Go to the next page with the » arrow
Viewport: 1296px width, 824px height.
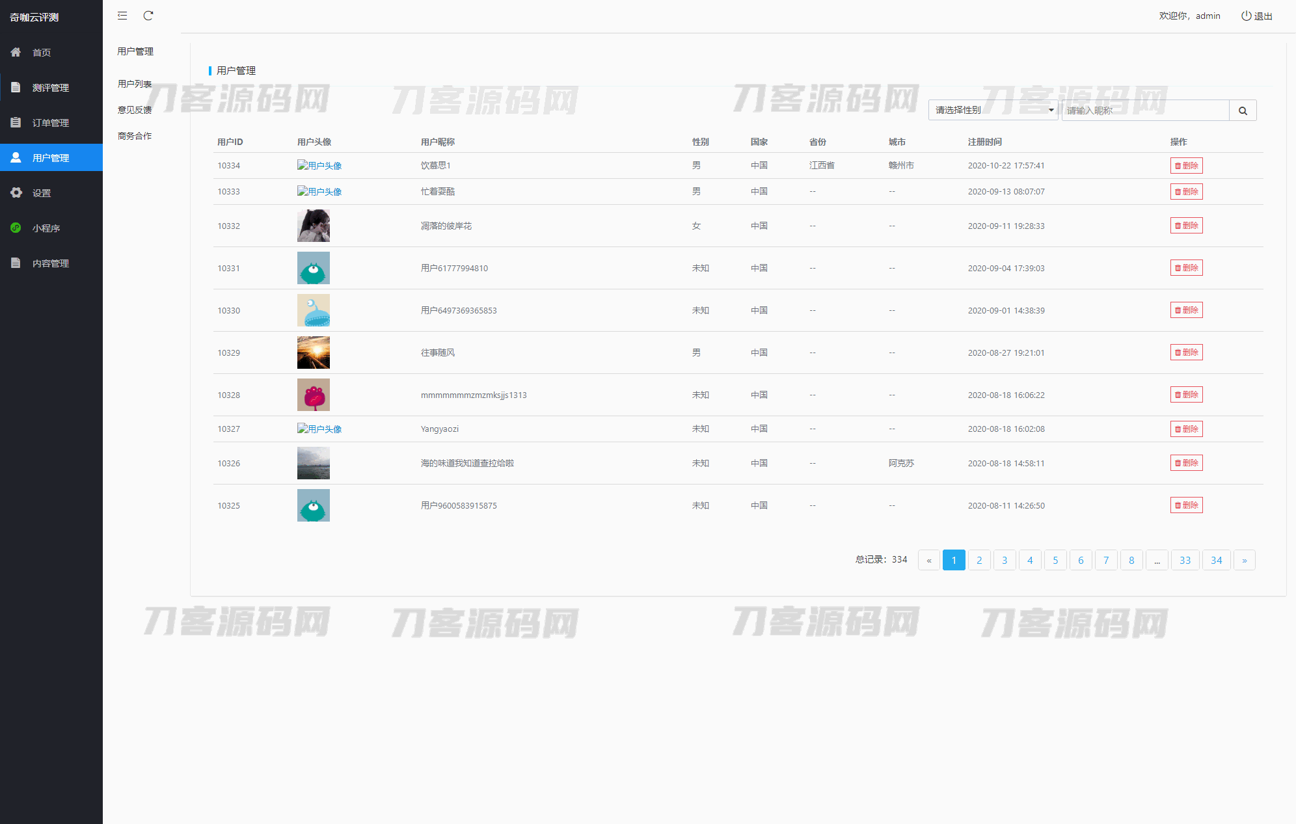click(x=1244, y=560)
